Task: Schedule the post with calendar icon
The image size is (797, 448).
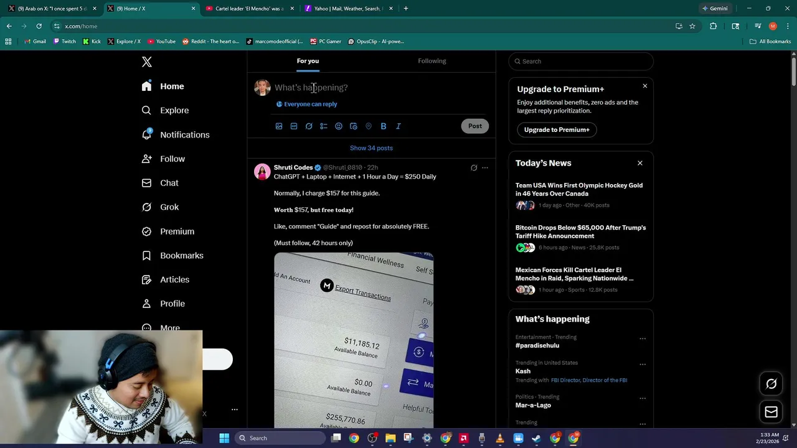Action: (354, 126)
